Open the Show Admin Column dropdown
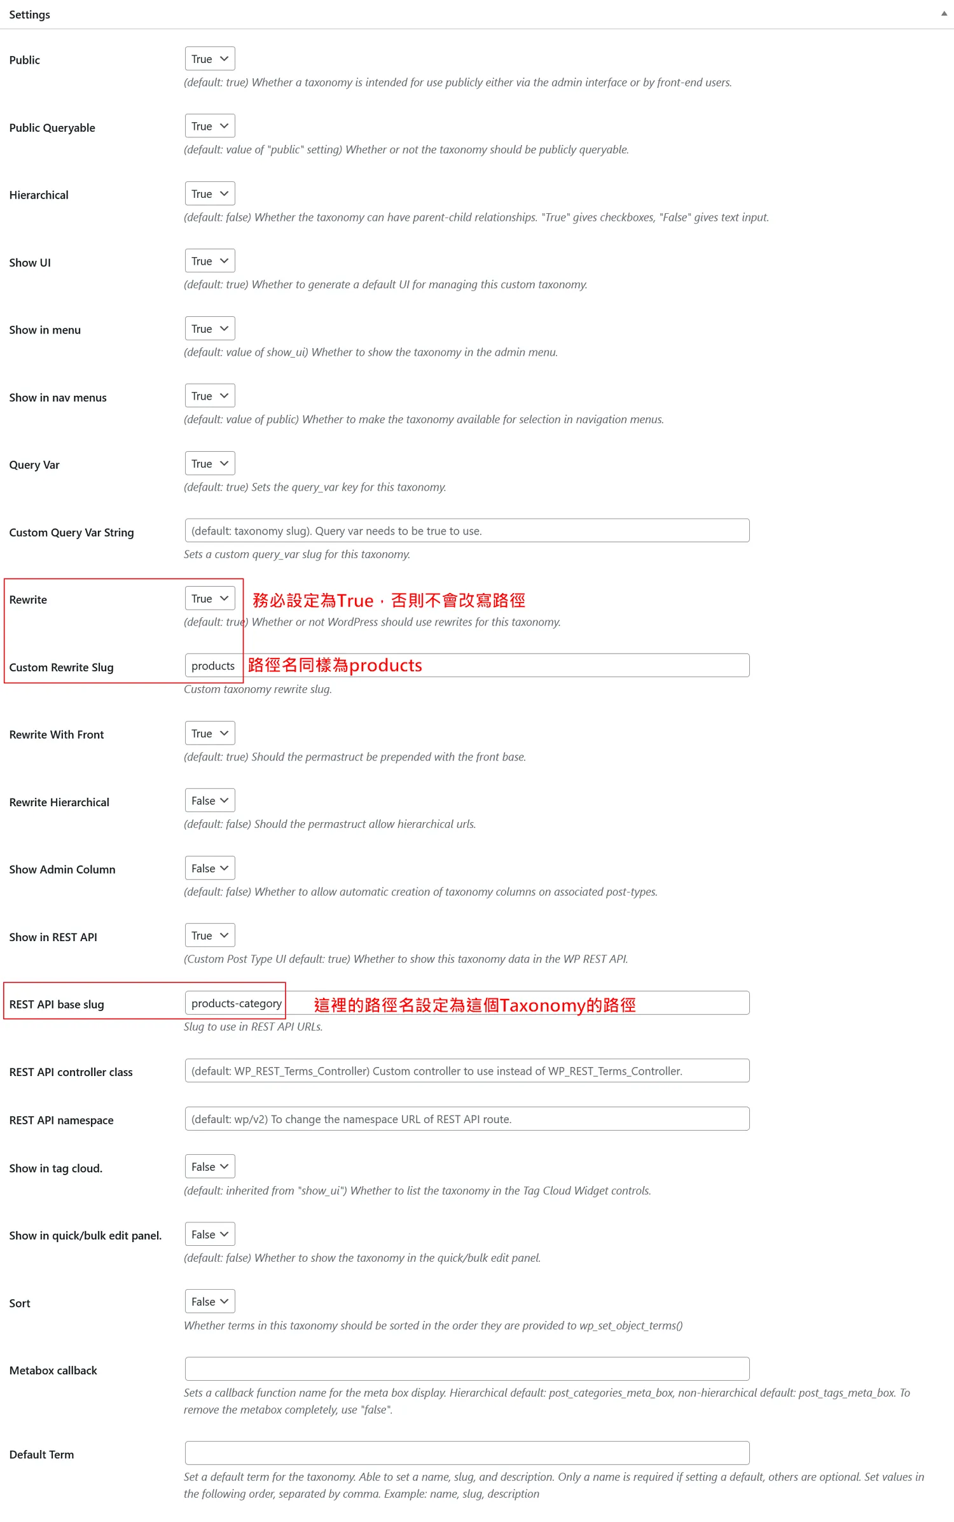The image size is (954, 1522). 209,869
